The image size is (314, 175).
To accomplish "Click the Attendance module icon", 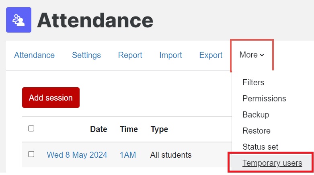I will [x=18, y=20].
